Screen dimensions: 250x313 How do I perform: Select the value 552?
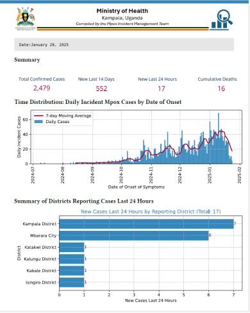pos(101,89)
